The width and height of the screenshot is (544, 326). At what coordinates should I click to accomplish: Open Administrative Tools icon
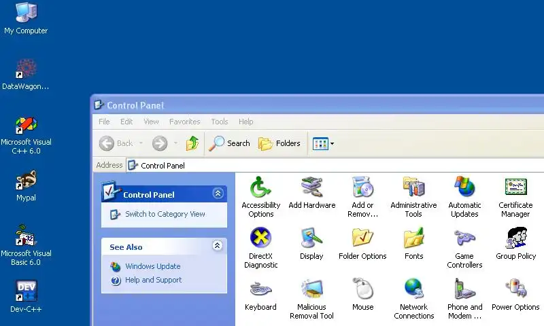(x=413, y=197)
